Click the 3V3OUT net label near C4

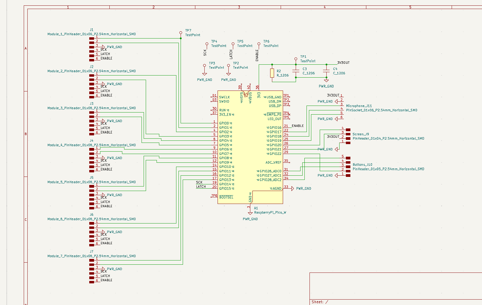[343, 63]
